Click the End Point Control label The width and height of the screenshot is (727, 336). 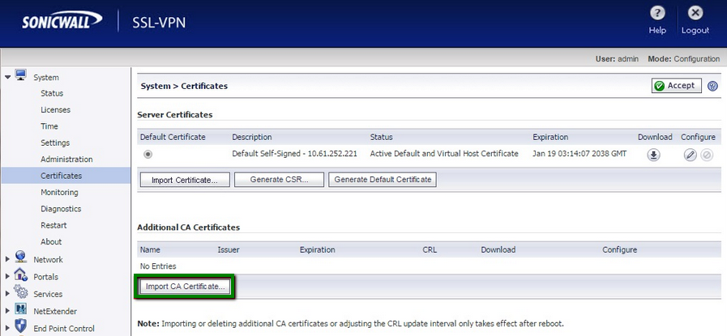pyautogui.click(x=63, y=328)
